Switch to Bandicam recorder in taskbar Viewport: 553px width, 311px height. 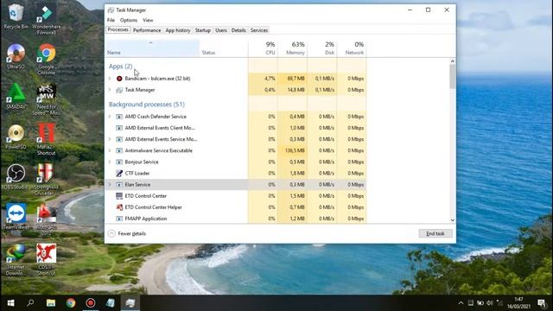91,303
